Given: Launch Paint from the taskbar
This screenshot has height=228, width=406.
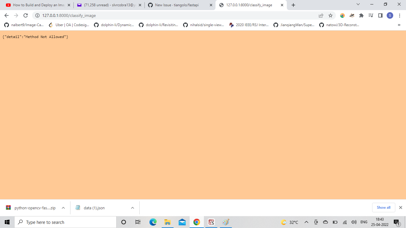Looking at the screenshot, I should [226, 222].
